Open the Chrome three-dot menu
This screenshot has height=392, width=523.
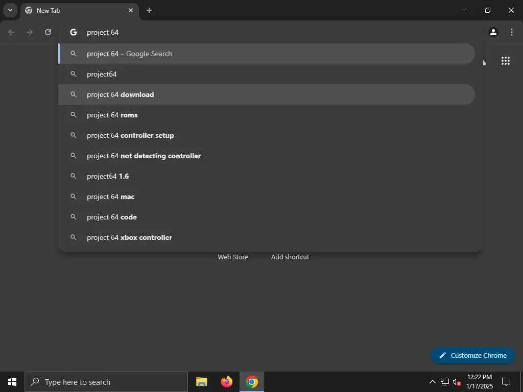pos(512,32)
